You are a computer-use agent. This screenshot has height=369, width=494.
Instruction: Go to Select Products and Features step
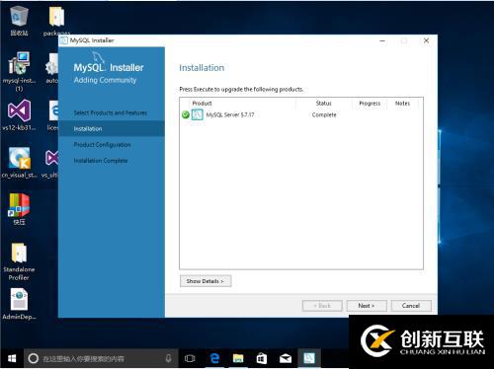[x=111, y=112]
